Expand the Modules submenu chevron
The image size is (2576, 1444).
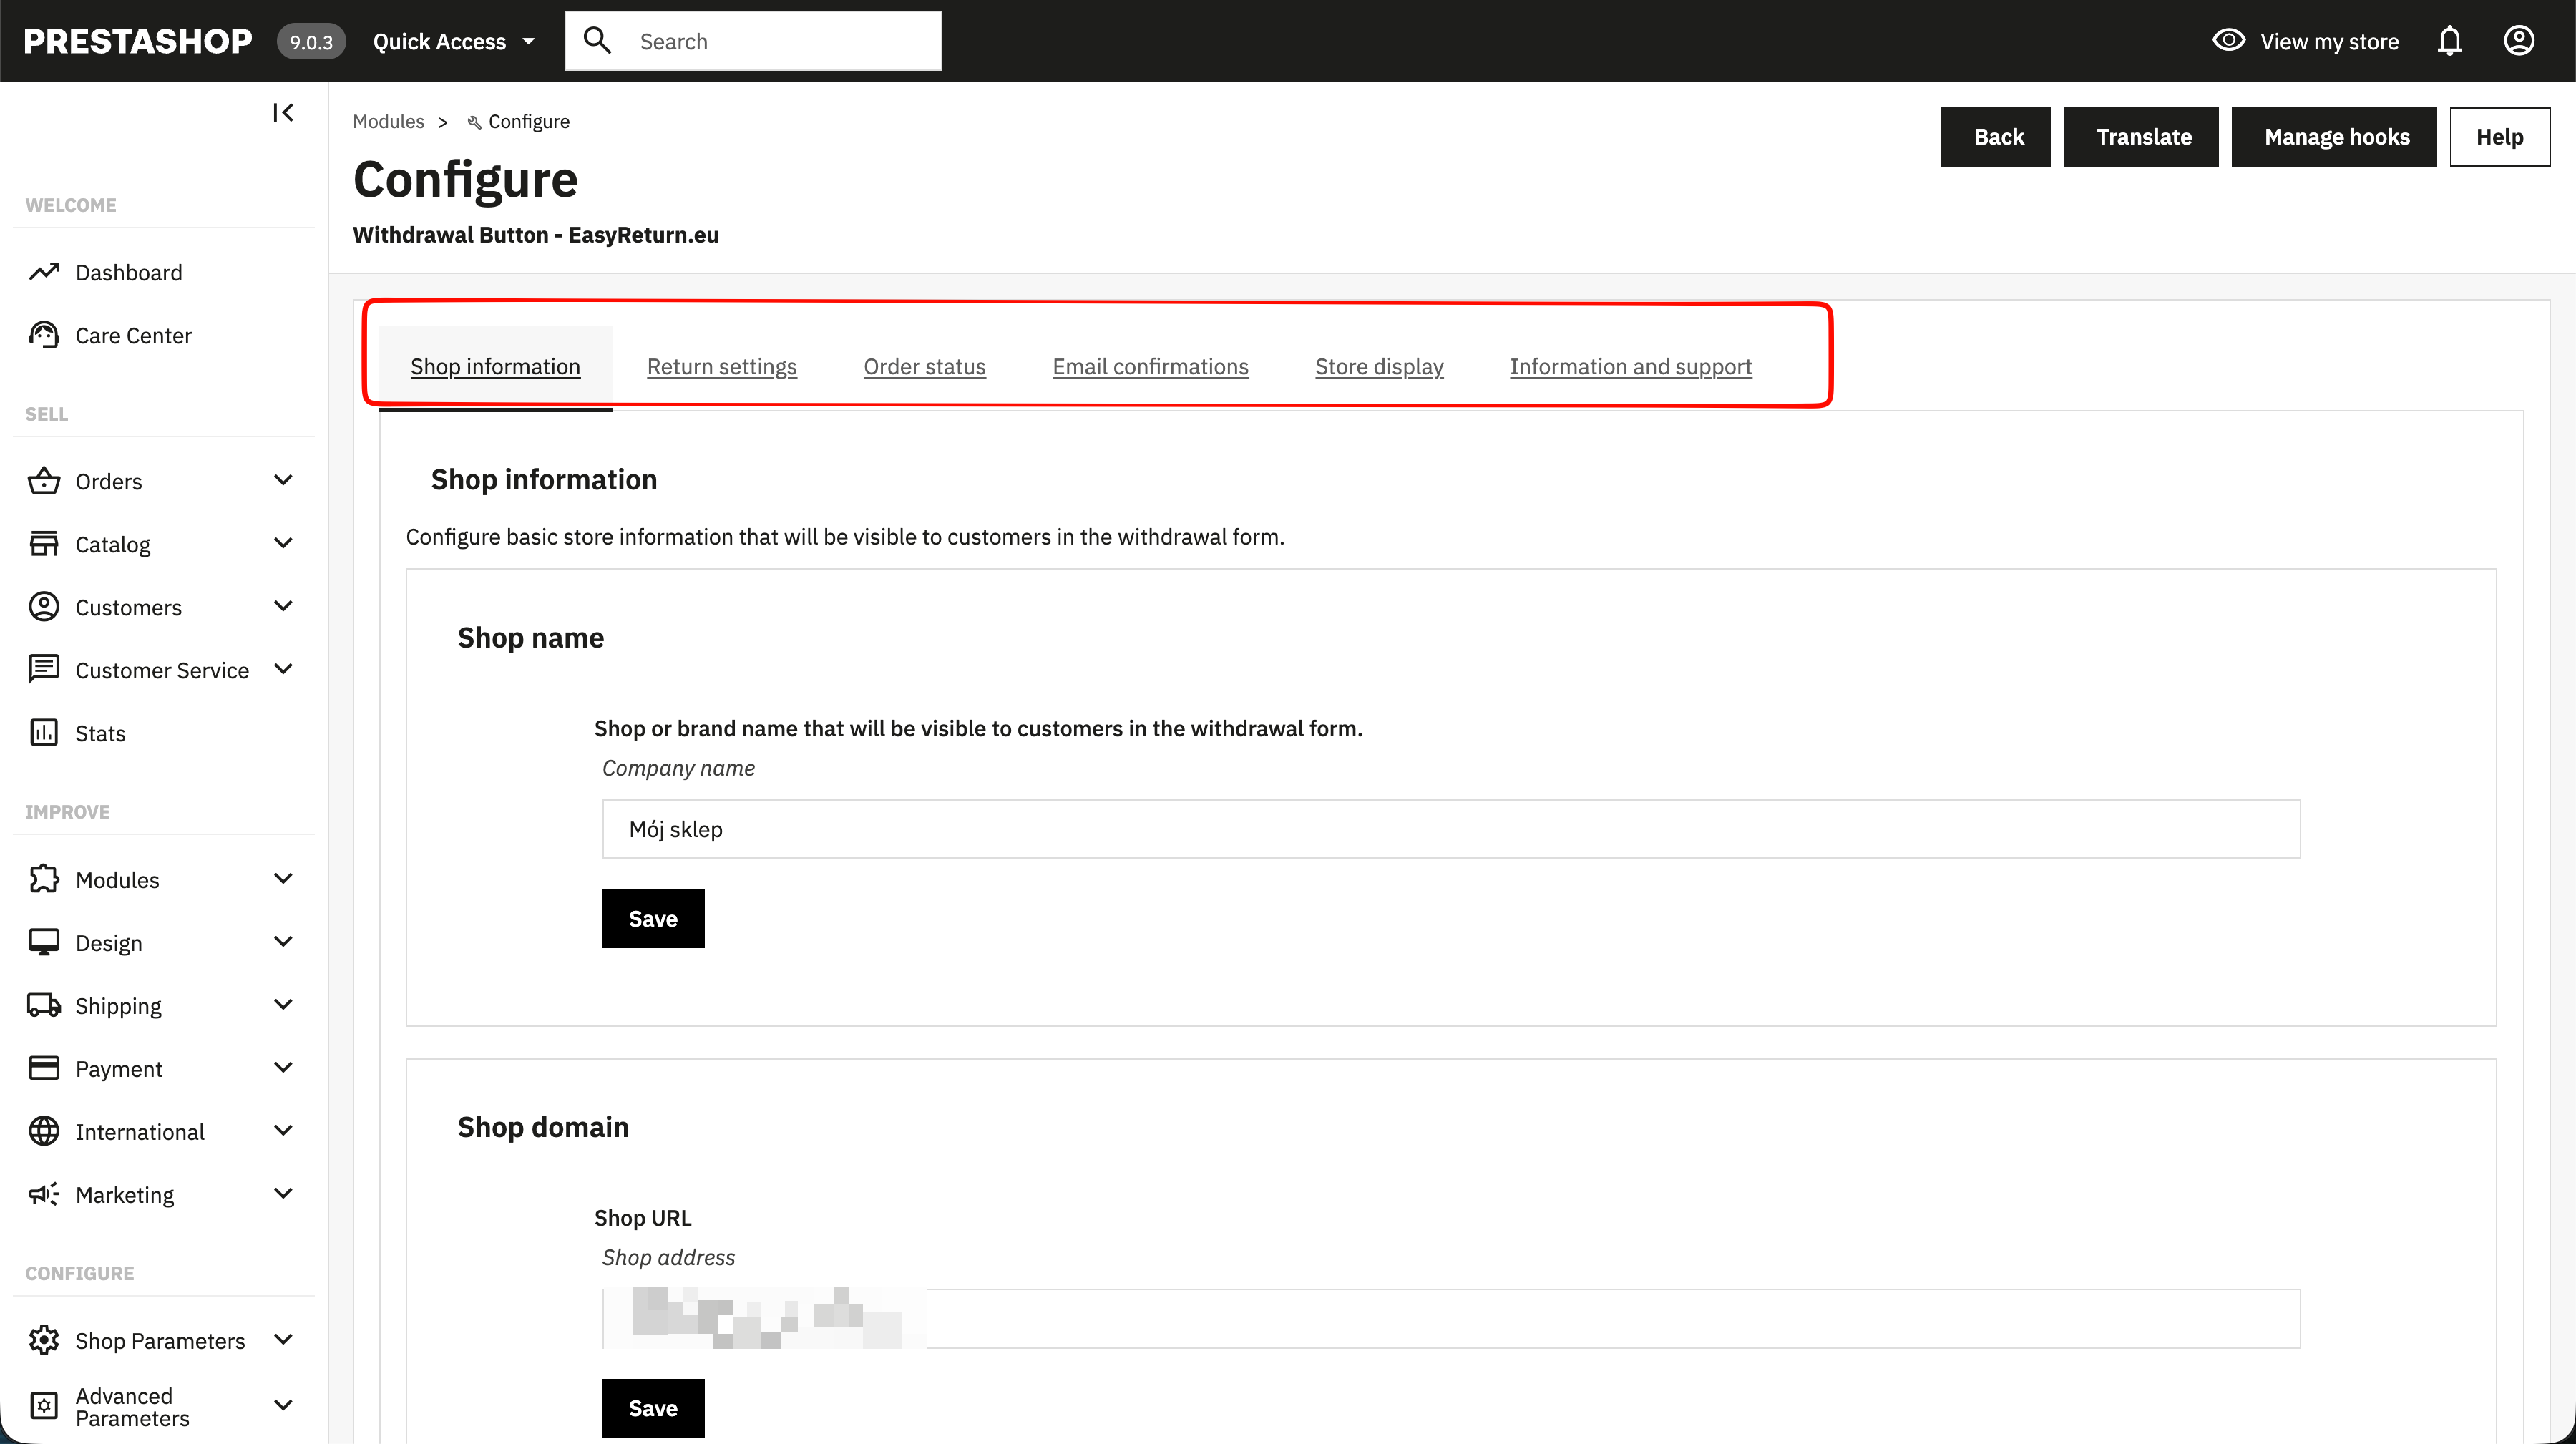pyautogui.click(x=283, y=879)
